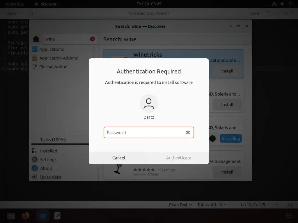Click INS insert mode indicator
Screen dimensions: 298x223
[290, 205]
